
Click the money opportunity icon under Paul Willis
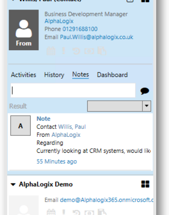pyautogui.click(x=90, y=51)
